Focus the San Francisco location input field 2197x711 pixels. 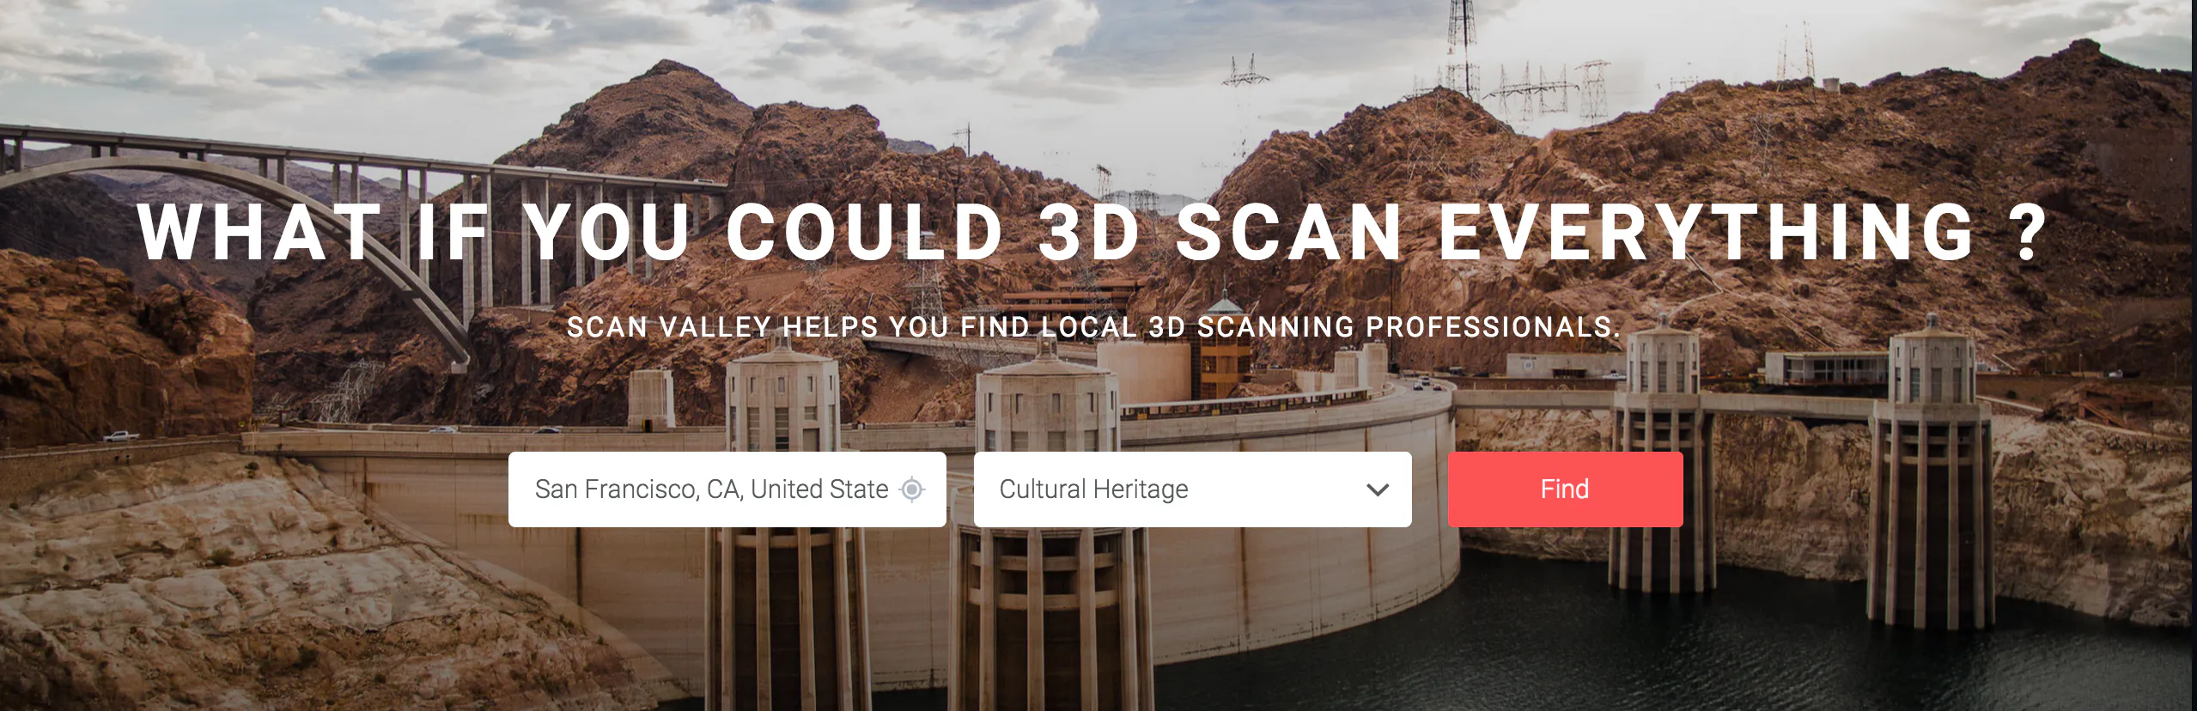727,489
